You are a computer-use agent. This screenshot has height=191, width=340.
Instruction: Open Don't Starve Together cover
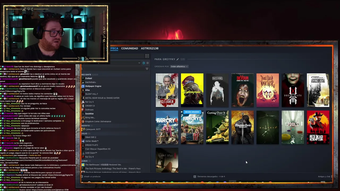268,90
